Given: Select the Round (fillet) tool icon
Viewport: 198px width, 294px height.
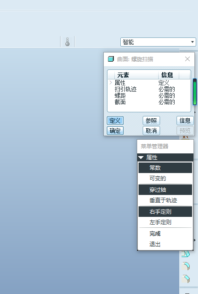Looking at the screenshot, I should (186, 266).
